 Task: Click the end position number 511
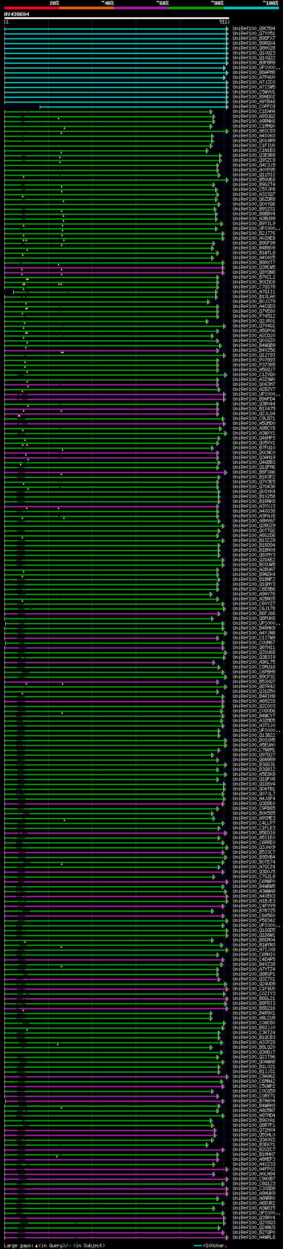(223, 22)
